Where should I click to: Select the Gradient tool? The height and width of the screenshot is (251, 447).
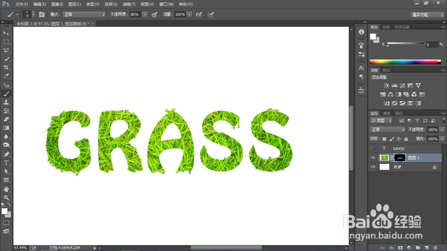(x=6, y=128)
